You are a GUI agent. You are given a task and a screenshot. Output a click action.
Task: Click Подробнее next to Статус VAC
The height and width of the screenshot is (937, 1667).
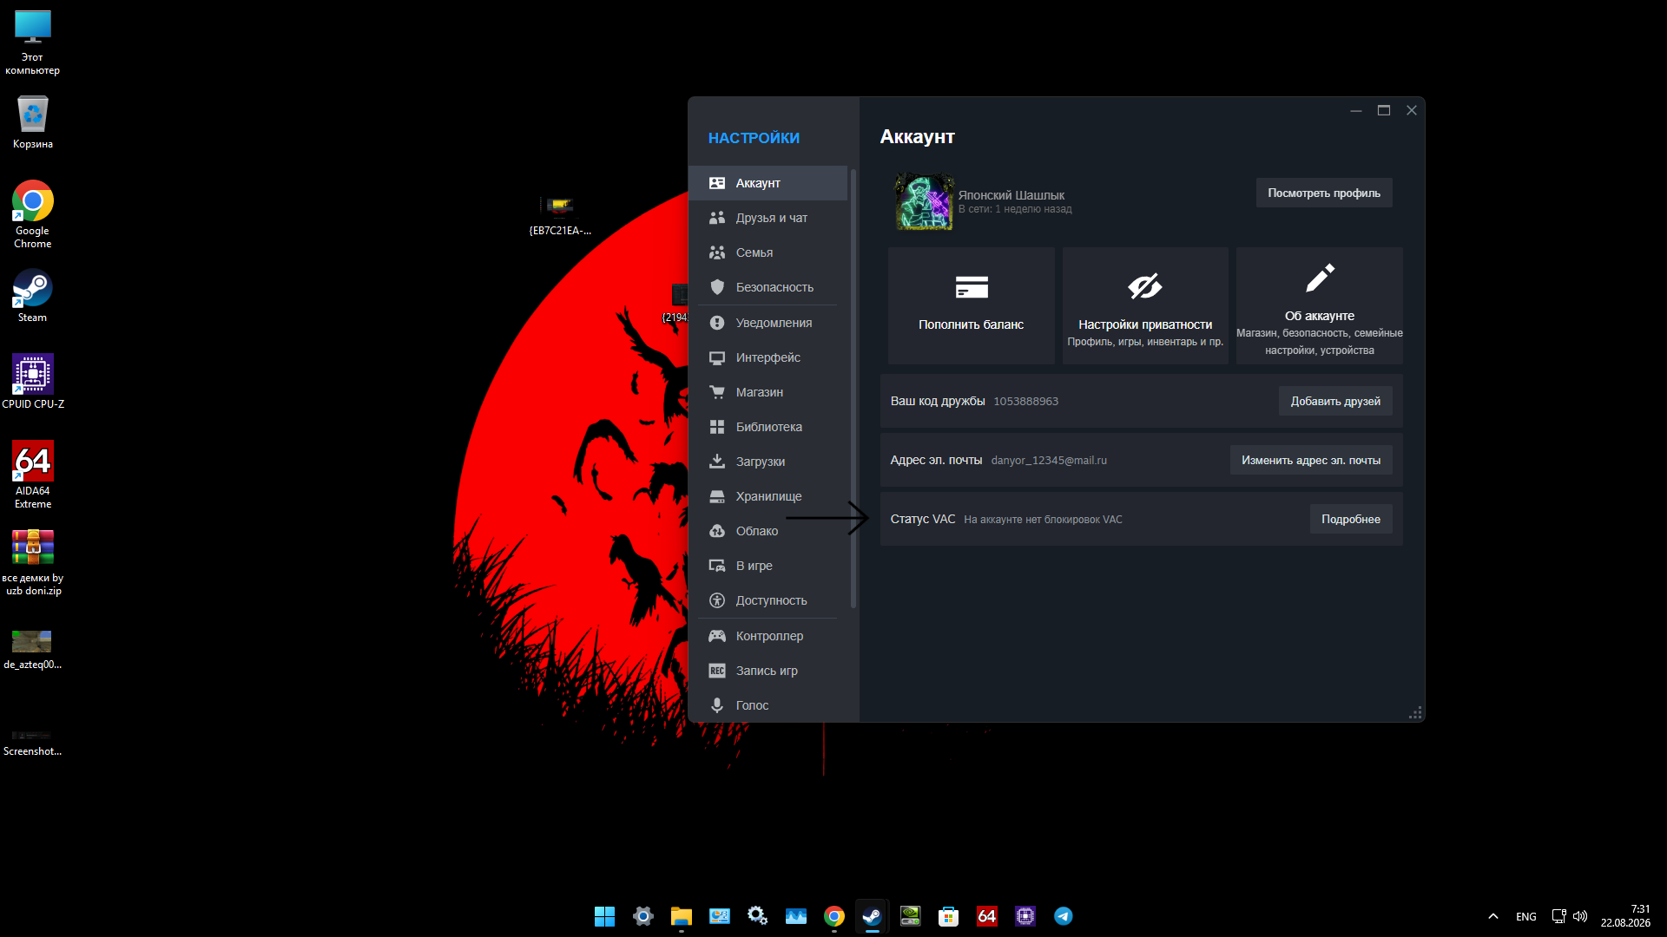(1351, 519)
